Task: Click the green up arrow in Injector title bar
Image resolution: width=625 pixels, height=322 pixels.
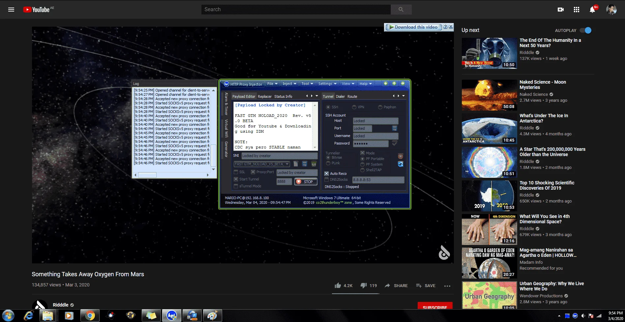Action: pyautogui.click(x=394, y=84)
